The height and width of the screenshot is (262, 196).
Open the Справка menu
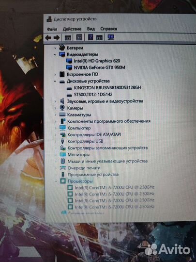tap(108, 29)
